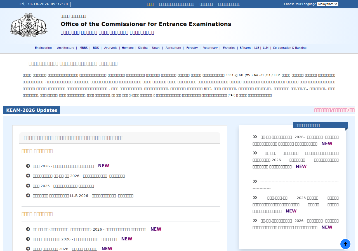Open the BPharm link
The width and height of the screenshot is (358, 251).
(x=245, y=48)
